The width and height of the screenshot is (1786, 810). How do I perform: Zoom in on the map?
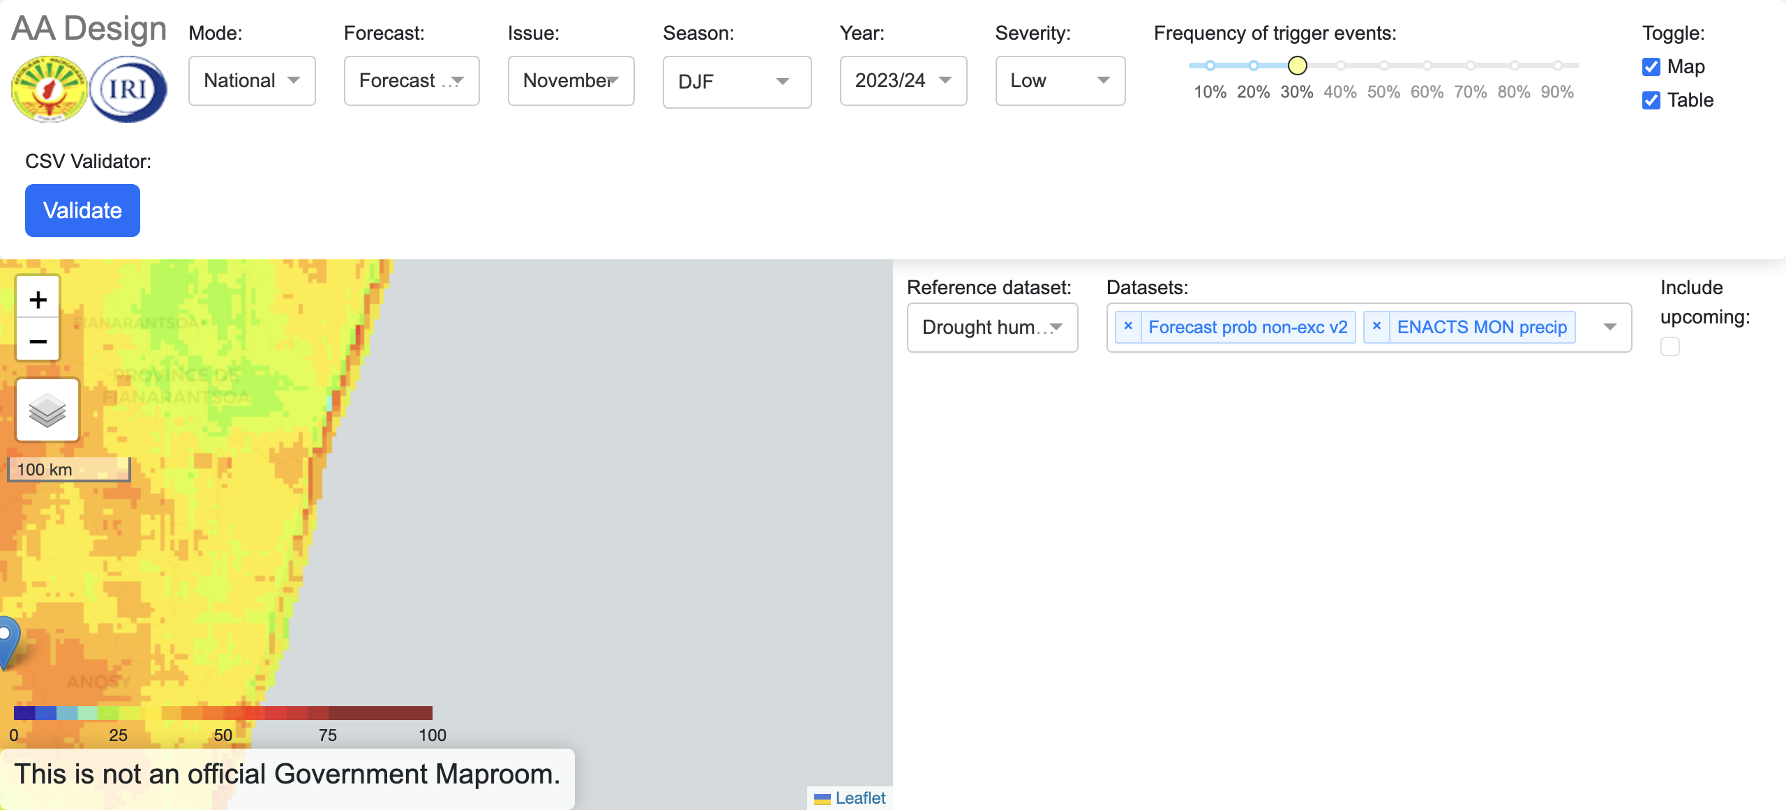(x=38, y=300)
